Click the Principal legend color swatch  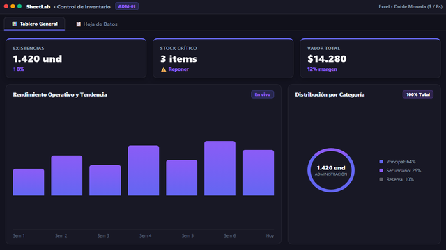pyautogui.click(x=381, y=162)
